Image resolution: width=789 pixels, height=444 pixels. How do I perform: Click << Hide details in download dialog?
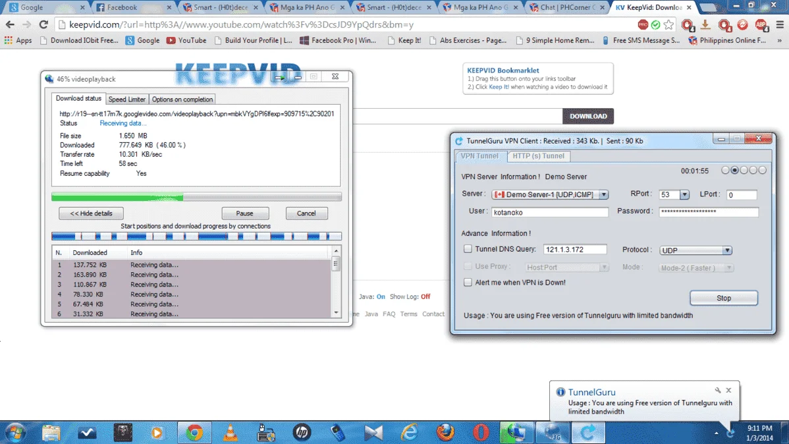click(x=91, y=213)
